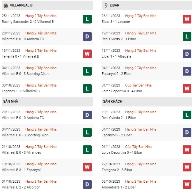Click the L badge for Racing Santander match
Image resolution: width=192 pixels, height=192 pixels.
(x=87, y=19)
